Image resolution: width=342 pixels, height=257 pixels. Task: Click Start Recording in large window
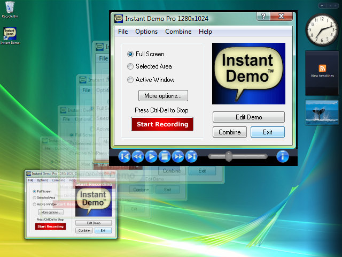point(162,124)
